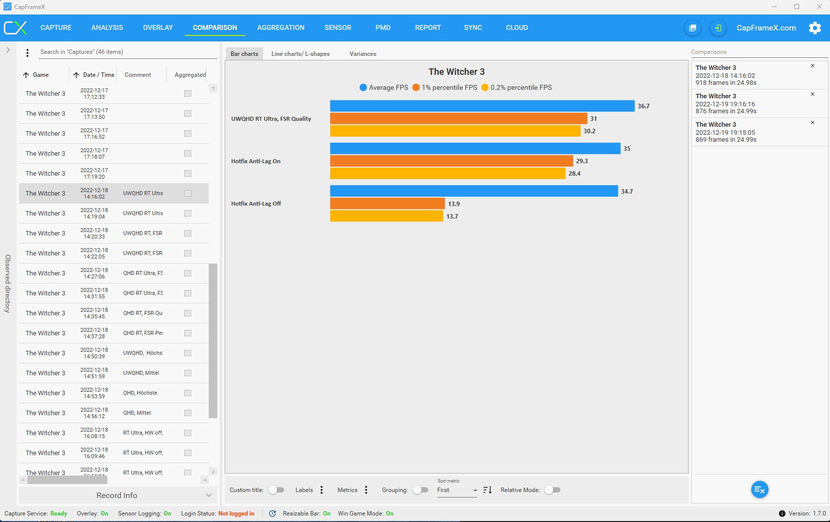The image size is (830, 522).
Task: Click the captures list vertical scrollbar thumb
Action: [x=213, y=341]
